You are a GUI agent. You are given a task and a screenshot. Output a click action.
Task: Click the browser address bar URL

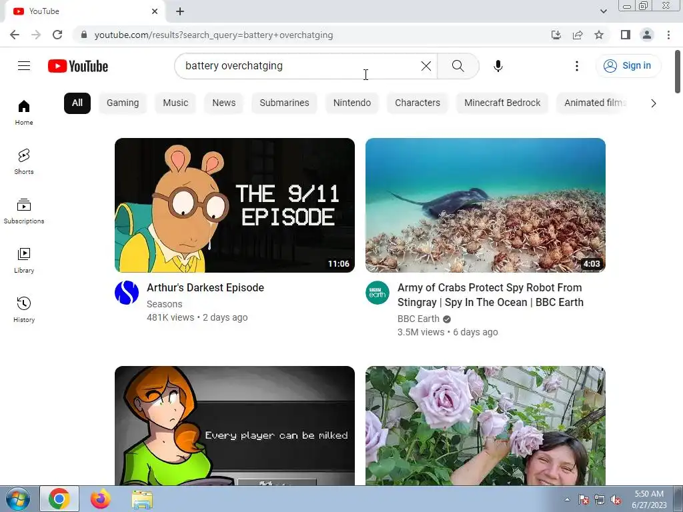coord(213,35)
